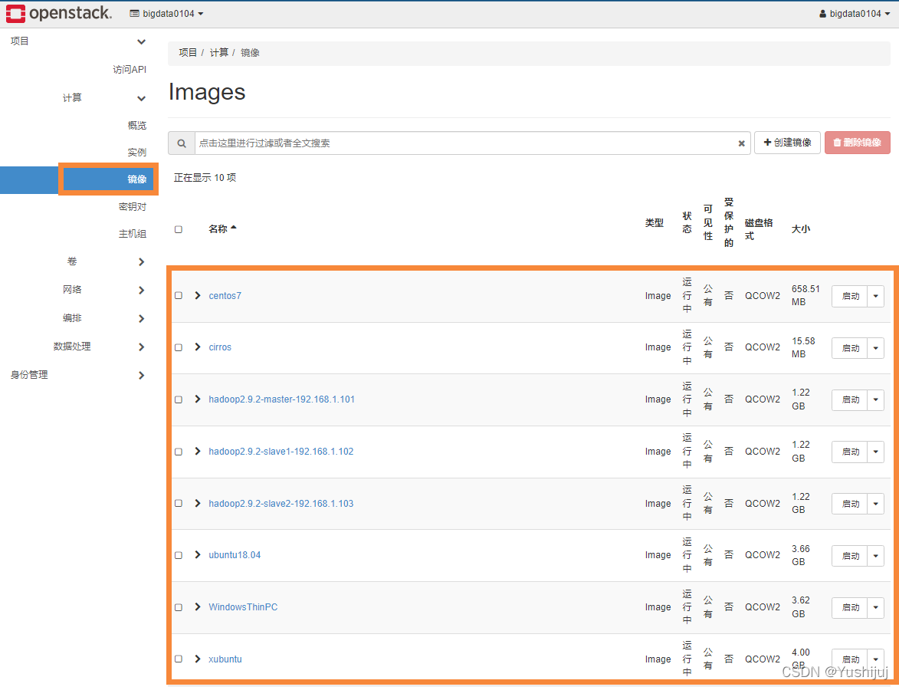Expand the ubuntu18.04 row chevron
899x687 pixels.
click(198, 554)
